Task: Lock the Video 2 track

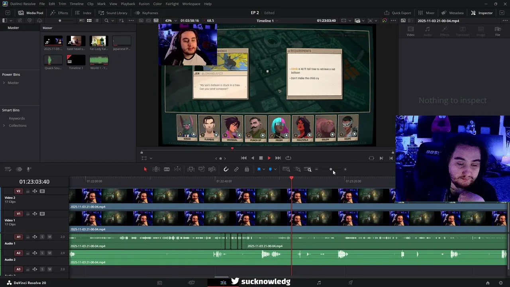Action: tap(28, 191)
